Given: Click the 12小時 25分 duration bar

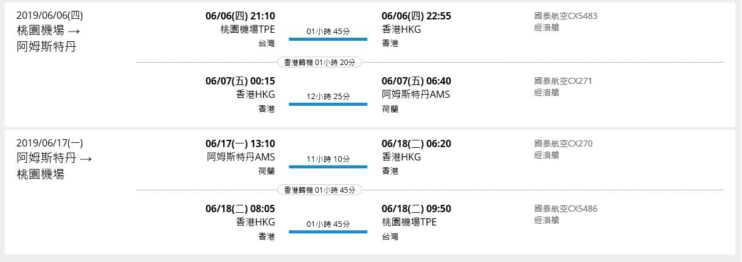Looking at the screenshot, I should tap(328, 104).
